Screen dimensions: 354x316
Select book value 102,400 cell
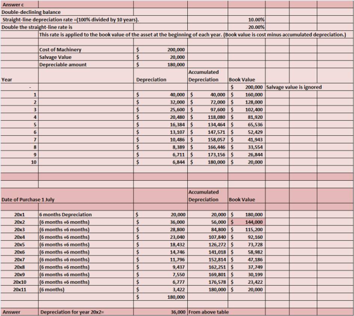point(247,109)
